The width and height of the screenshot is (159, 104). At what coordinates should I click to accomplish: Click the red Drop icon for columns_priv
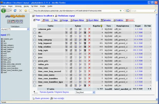pyautogui.click(x=89, y=29)
